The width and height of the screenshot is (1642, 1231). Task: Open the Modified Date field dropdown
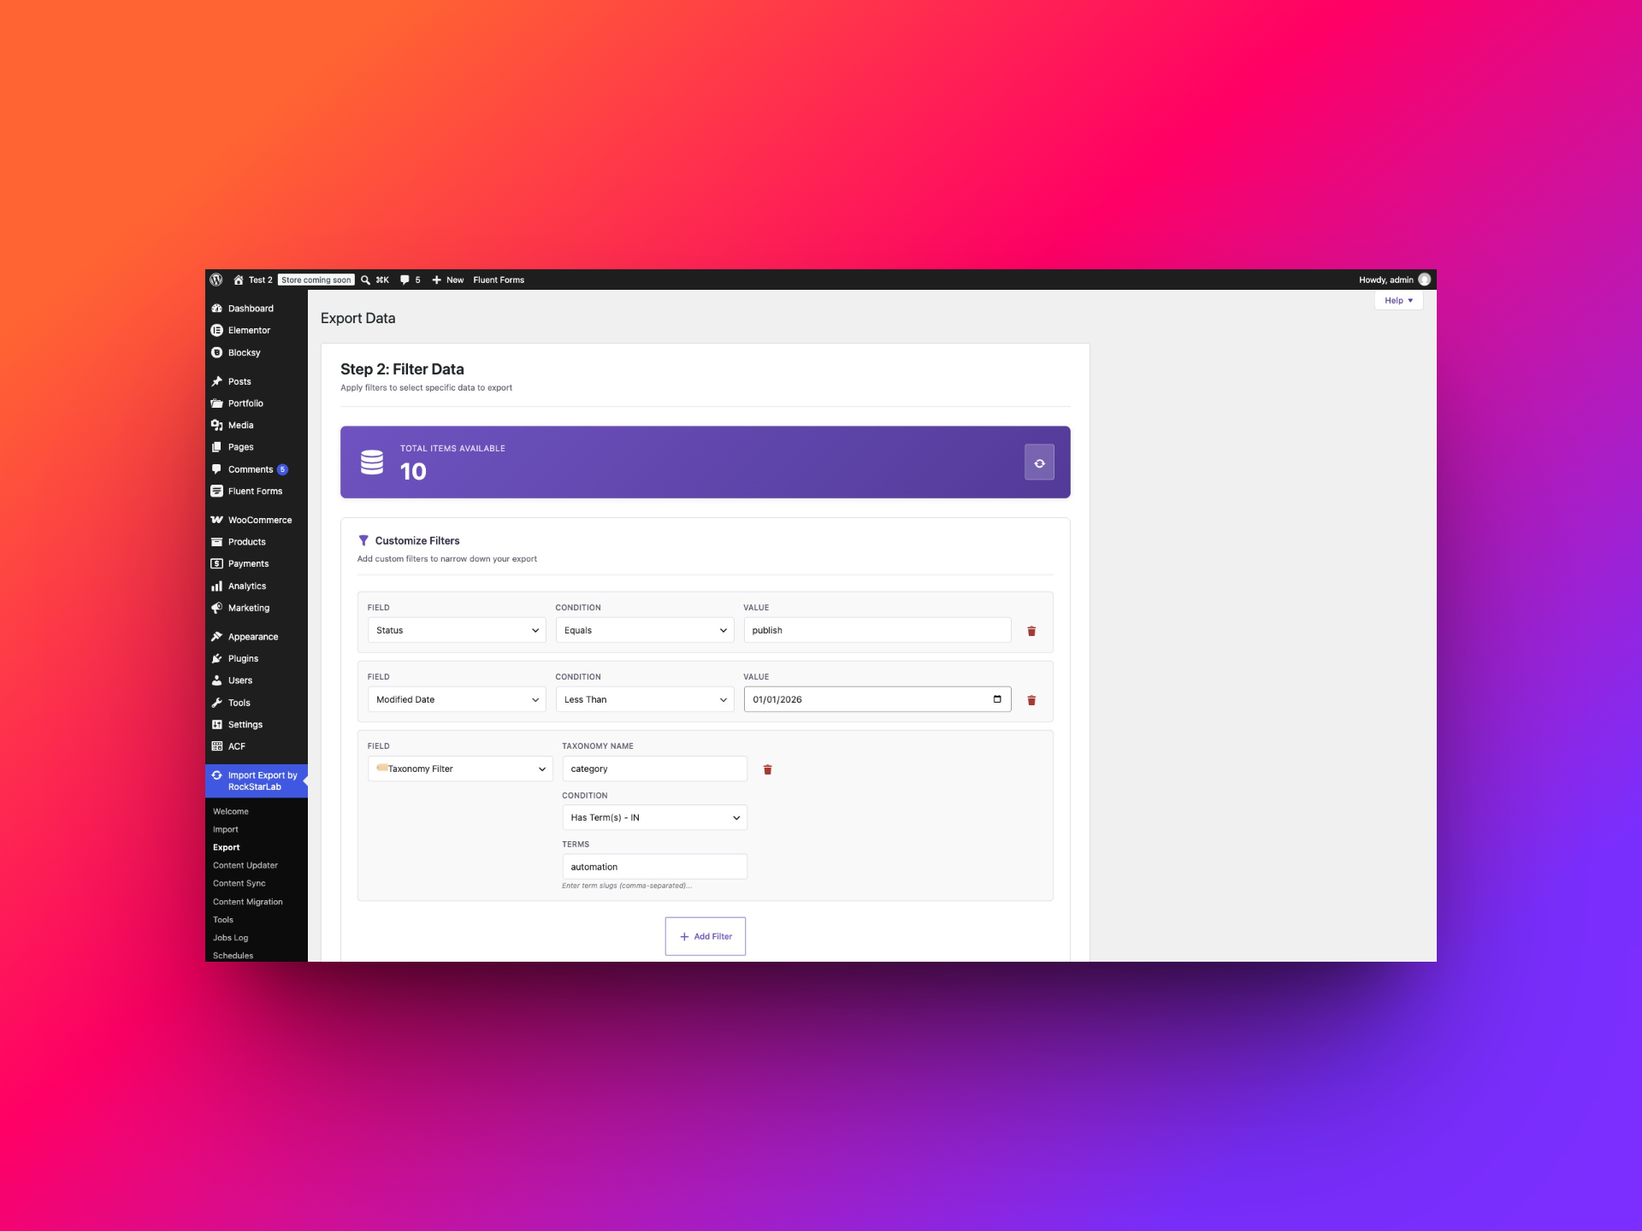click(457, 699)
